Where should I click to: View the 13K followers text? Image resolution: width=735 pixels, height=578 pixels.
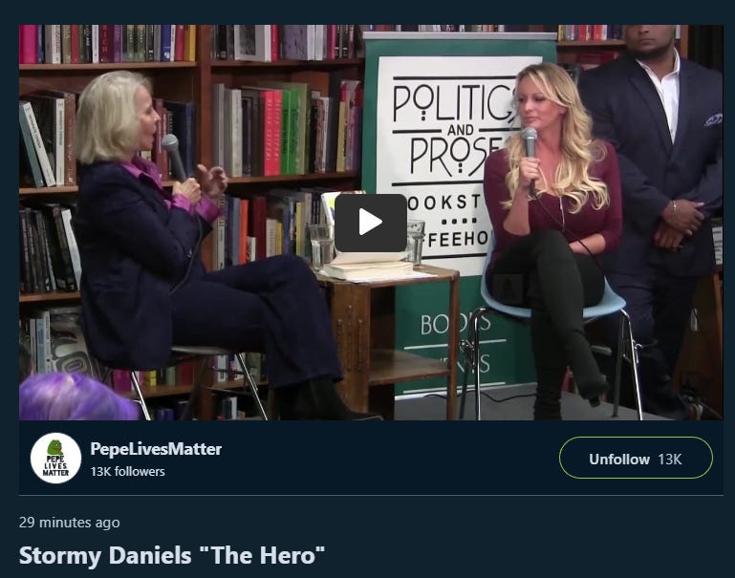[127, 471]
